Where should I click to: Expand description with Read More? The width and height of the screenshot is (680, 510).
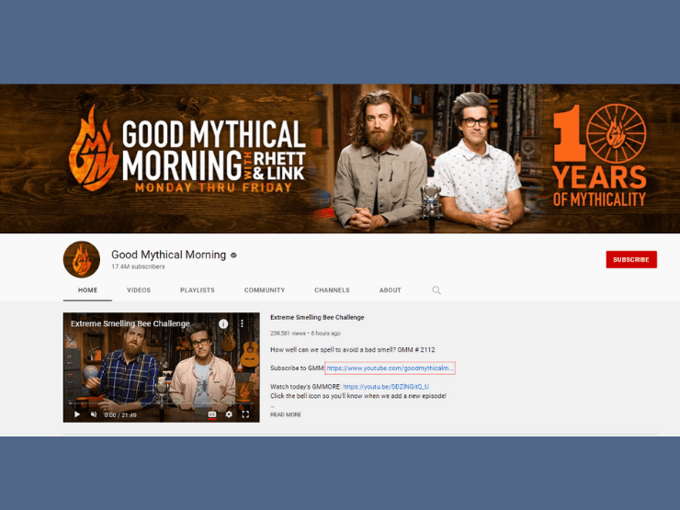[x=286, y=414]
